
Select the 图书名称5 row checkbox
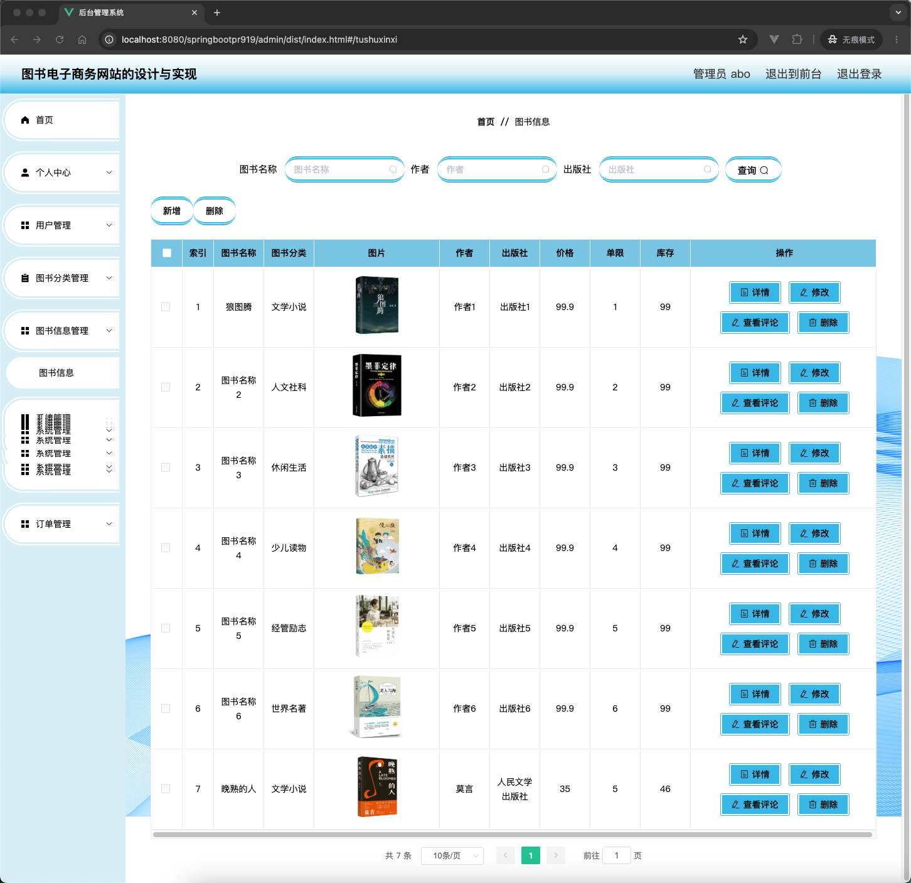click(166, 628)
